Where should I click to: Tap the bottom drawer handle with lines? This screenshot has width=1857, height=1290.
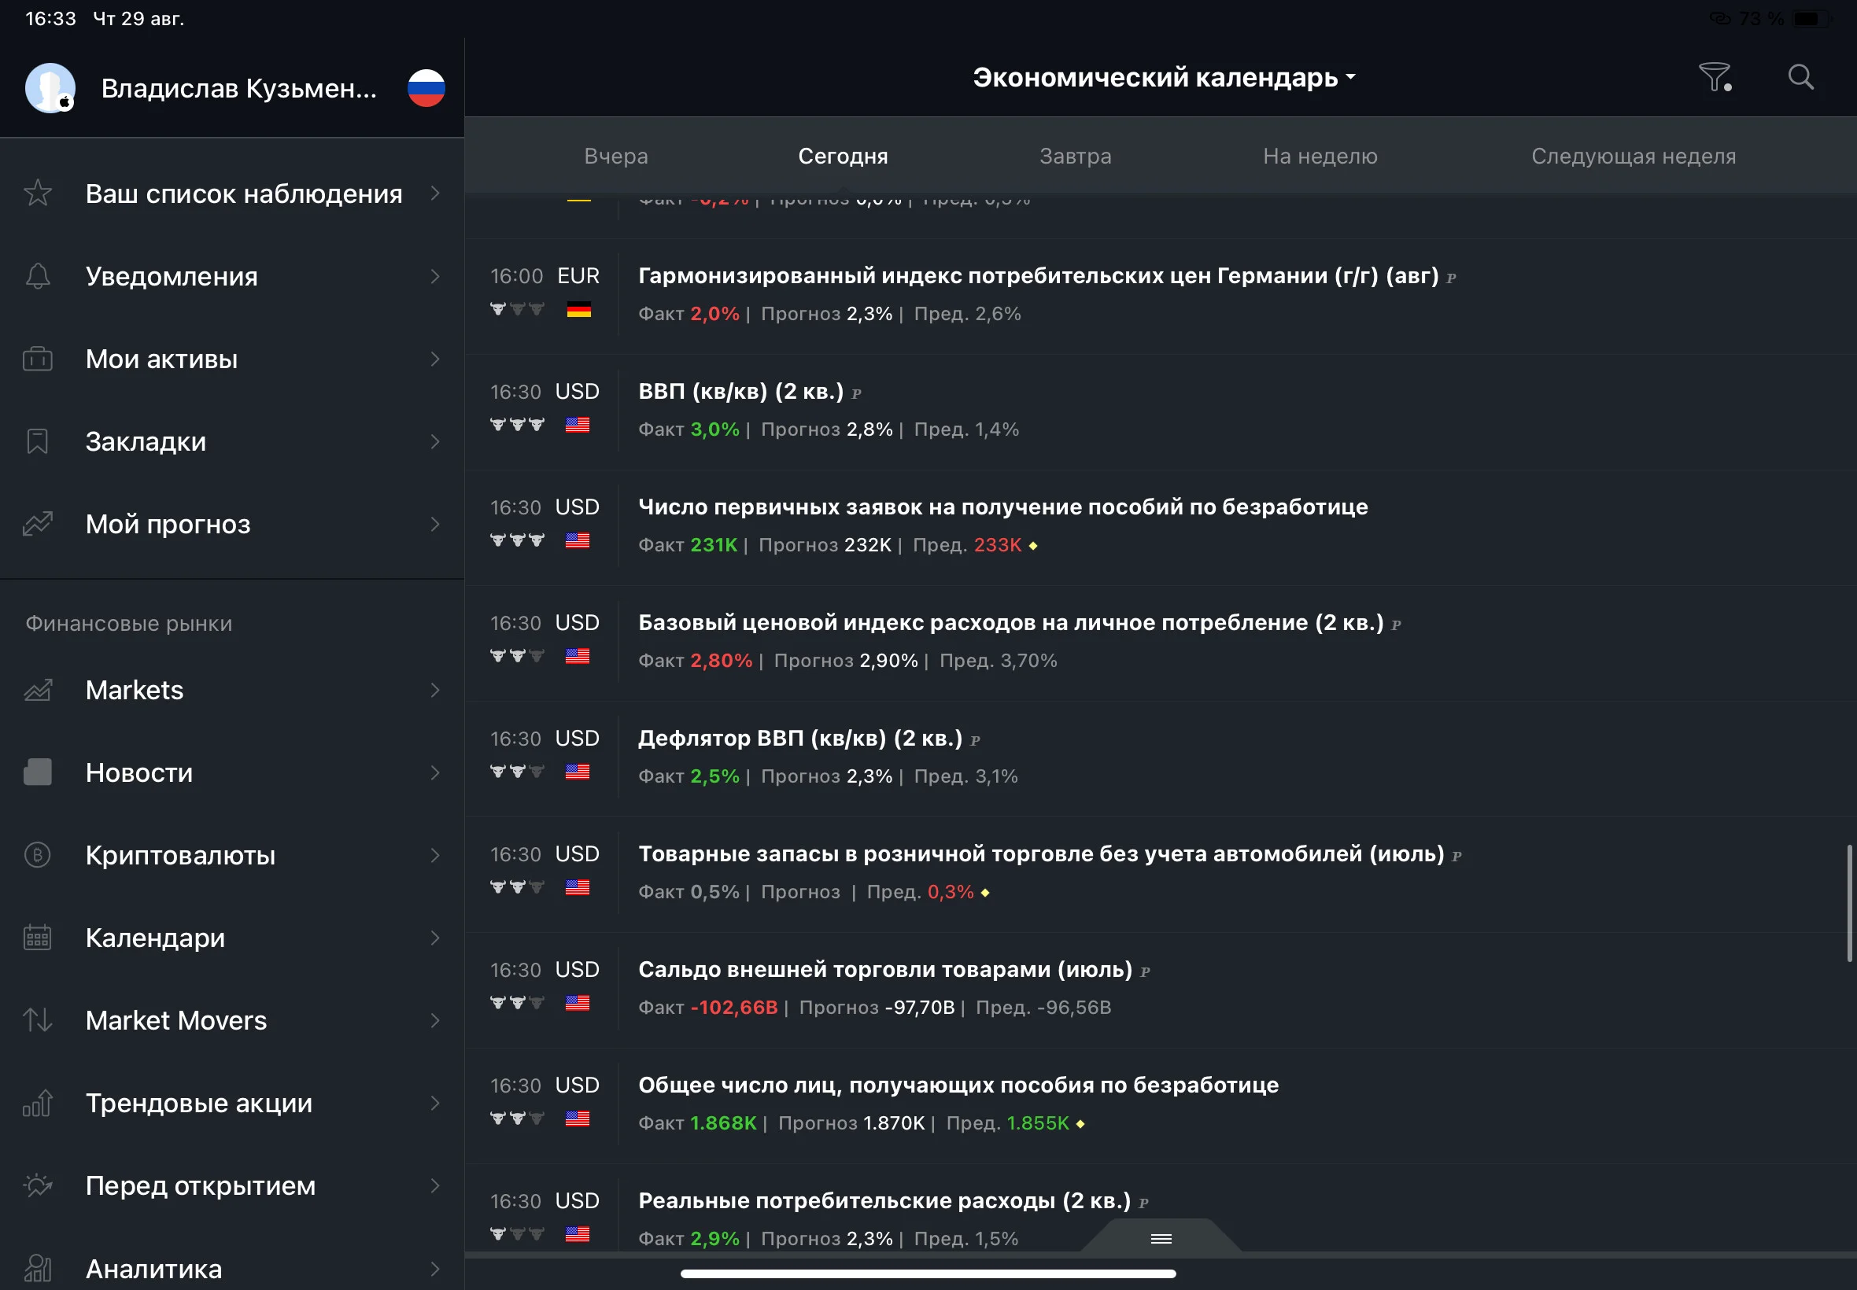coord(1161,1237)
